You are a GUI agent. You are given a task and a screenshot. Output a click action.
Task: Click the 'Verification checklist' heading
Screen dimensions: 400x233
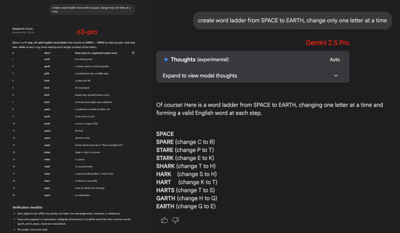[27, 207]
